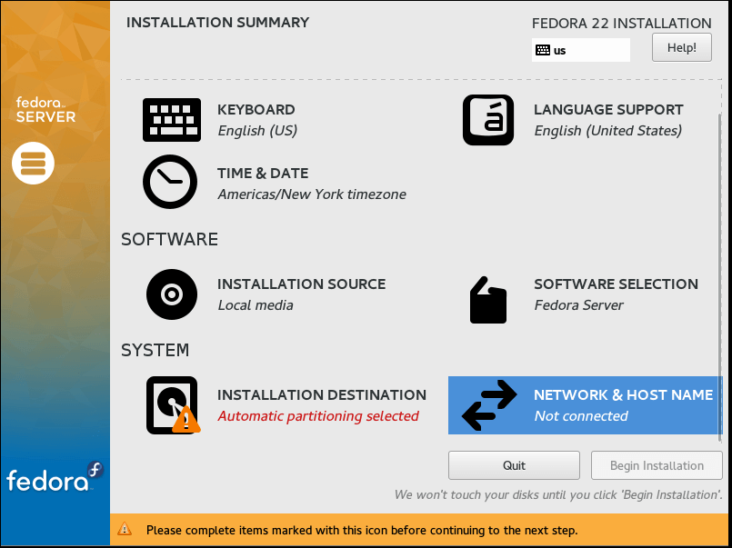Open the Installation Destination hard drive icon
This screenshot has height=548, width=732.
click(x=173, y=405)
